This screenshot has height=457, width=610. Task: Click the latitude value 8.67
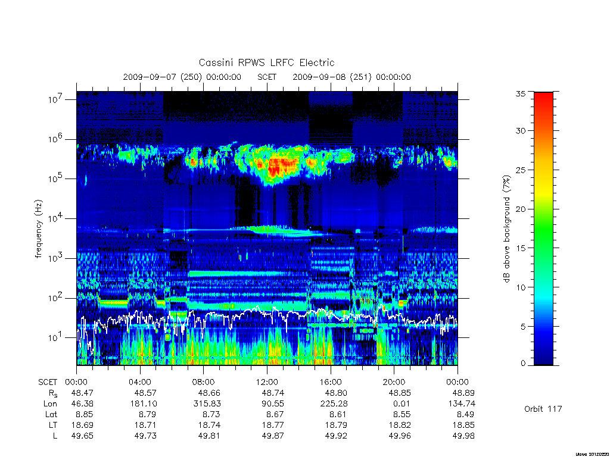point(275,414)
